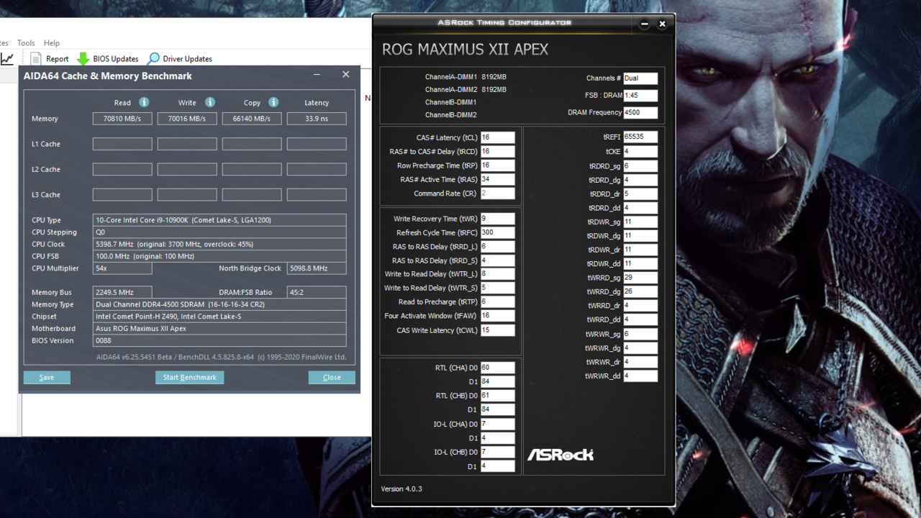921x518 pixels.
Task: Click the IO-L (CHA) D0 field
Action: click(x=497, y=424)
